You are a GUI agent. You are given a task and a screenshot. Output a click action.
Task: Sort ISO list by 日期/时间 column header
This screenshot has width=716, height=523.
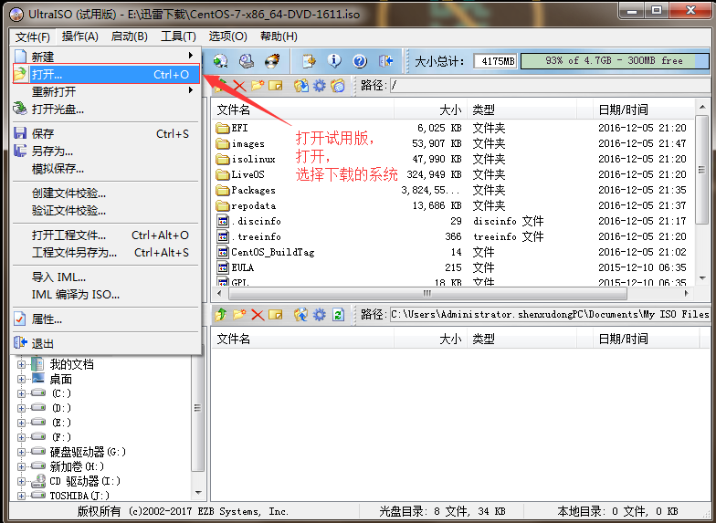643,110
